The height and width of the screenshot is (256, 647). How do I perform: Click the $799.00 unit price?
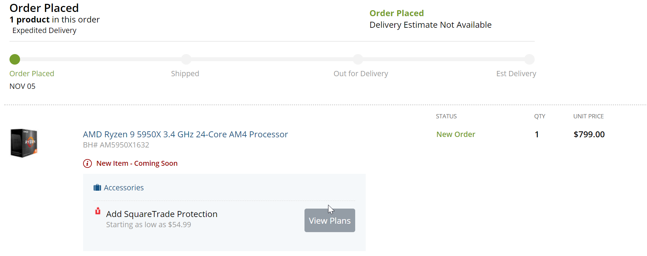(x=589, y=134)
